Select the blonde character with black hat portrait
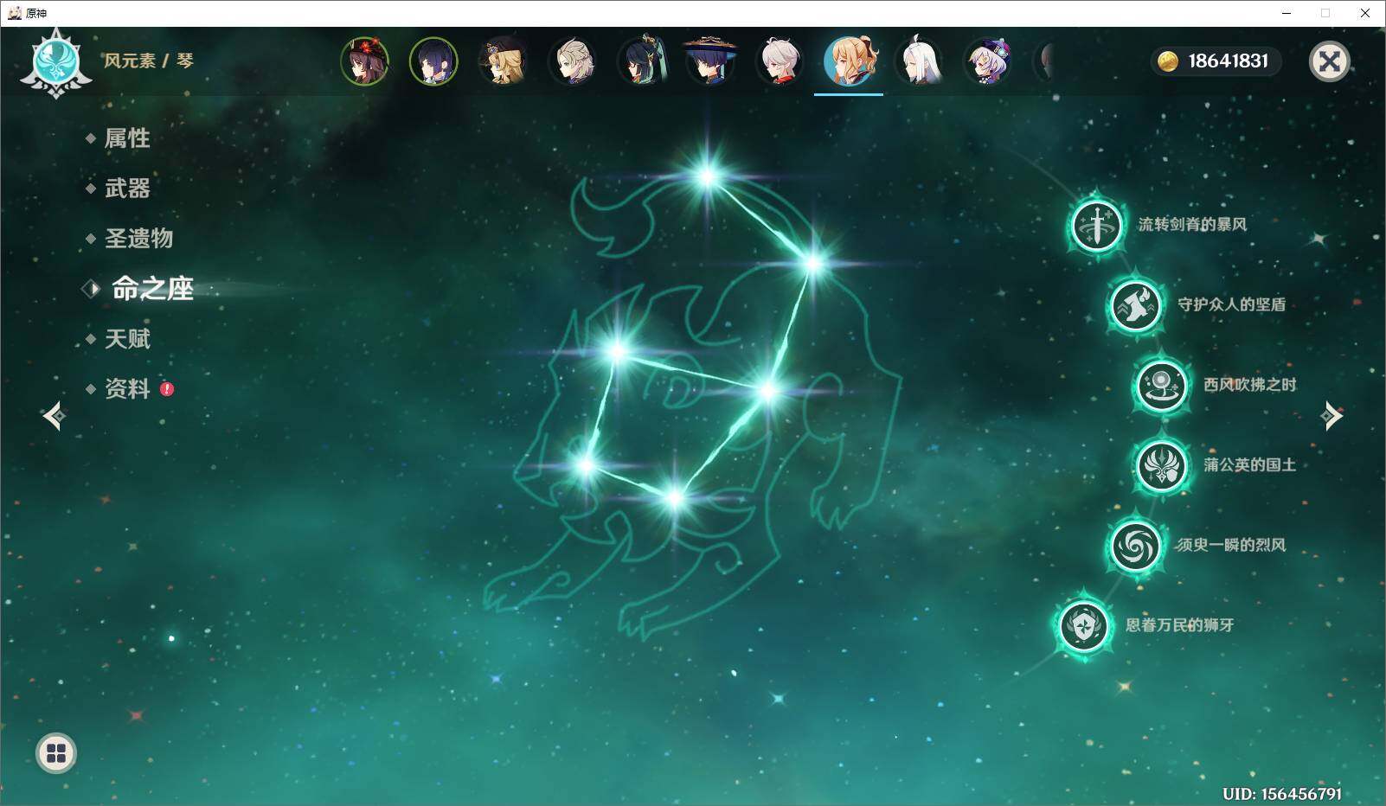The image size is (1386, 806). point(503,61)
